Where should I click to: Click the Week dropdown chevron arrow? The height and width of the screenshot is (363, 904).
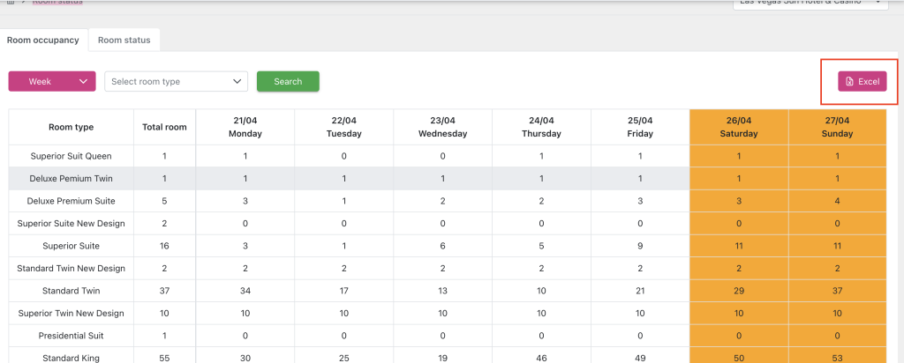[84, 81]
